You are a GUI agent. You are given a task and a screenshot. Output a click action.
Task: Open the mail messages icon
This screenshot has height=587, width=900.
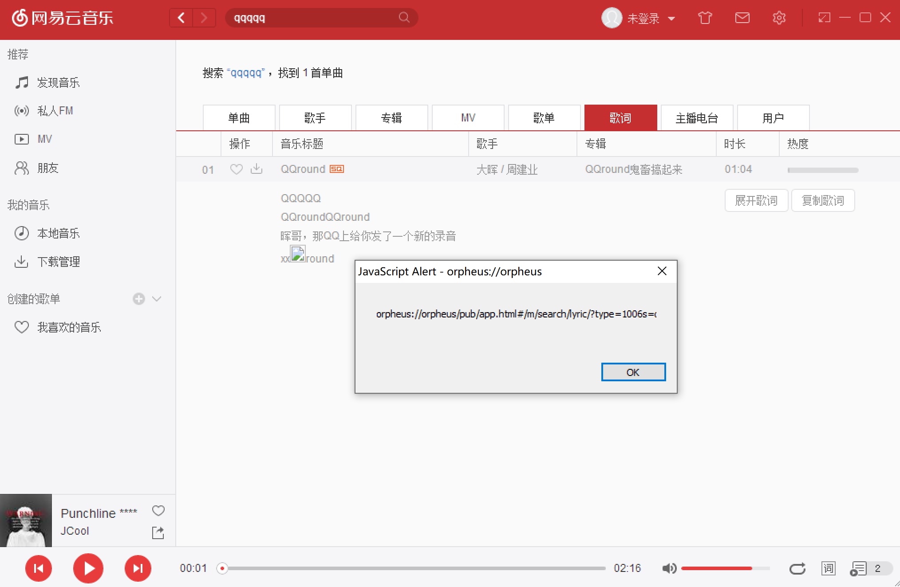[742, 18]
